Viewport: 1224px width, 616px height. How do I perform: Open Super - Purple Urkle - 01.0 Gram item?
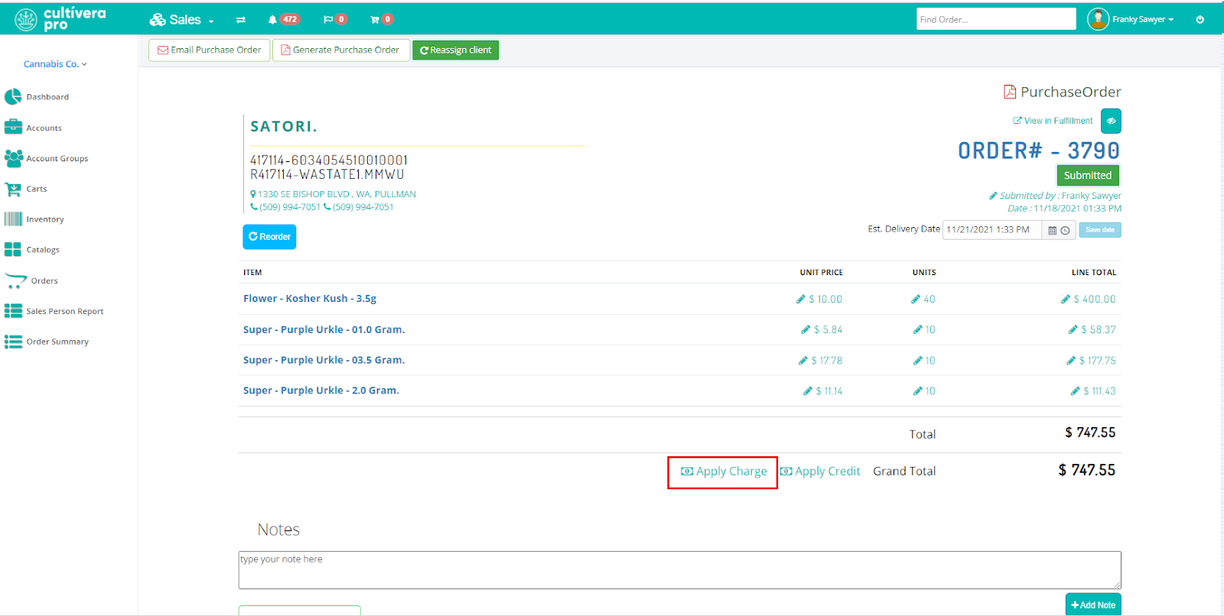[x=324, y=329]
